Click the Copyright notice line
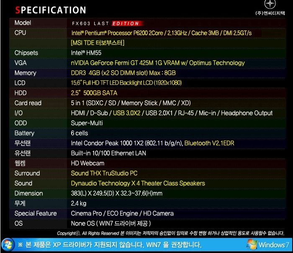The image size is (293, 253). [171, 233]
